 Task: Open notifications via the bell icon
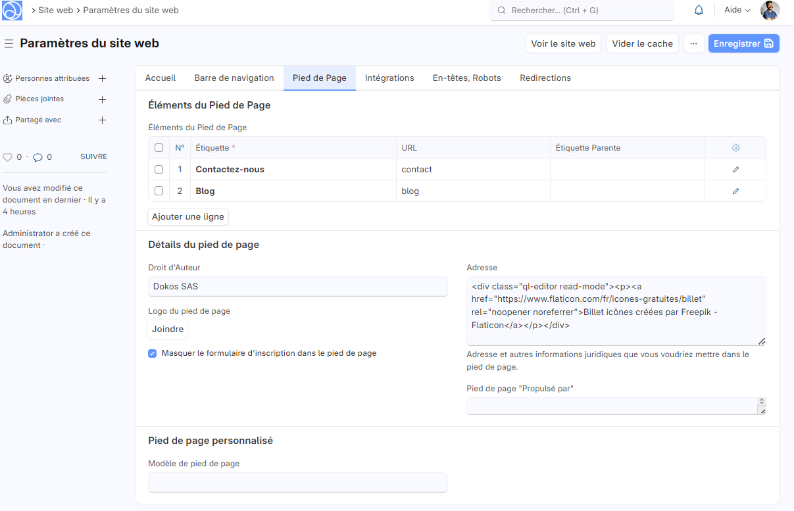tap(699, 10)
